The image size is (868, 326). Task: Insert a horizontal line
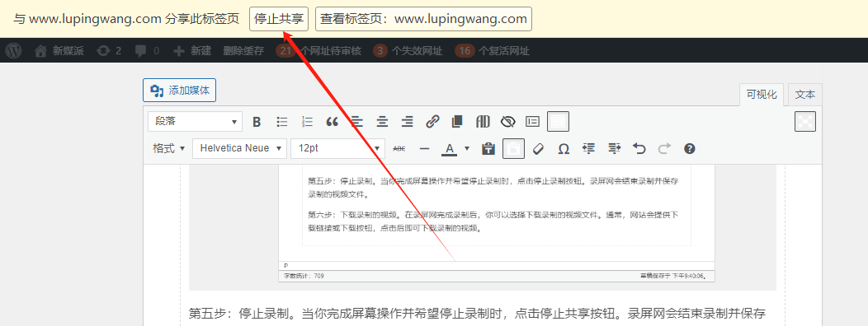425,149
